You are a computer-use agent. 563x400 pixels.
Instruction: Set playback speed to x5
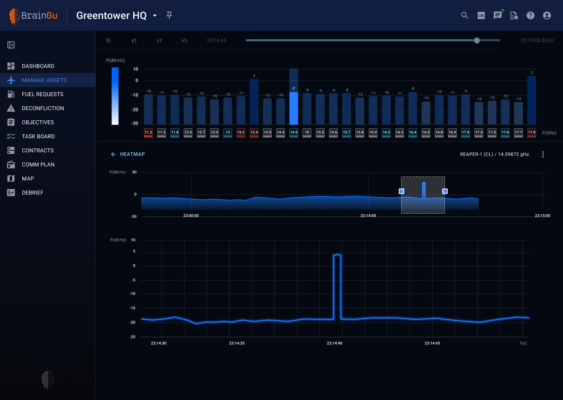click(x=184, y=40)
